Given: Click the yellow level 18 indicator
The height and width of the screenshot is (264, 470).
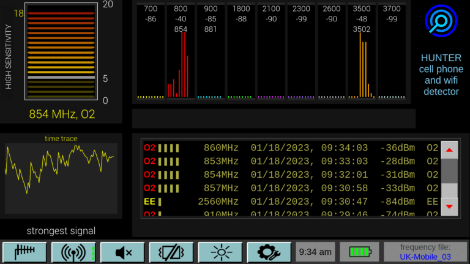Looking at the screenshot, I should (x=18, y=13).
